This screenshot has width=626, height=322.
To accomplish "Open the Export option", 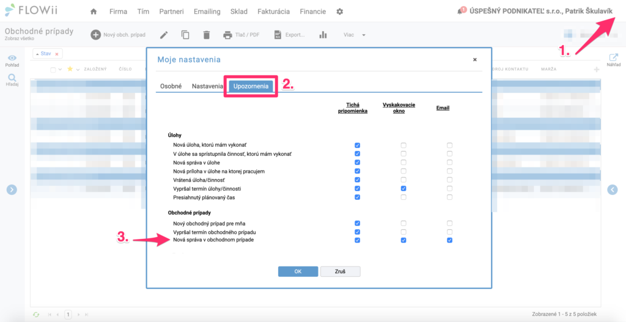I will pyautogui.click(x=289, y=35).
